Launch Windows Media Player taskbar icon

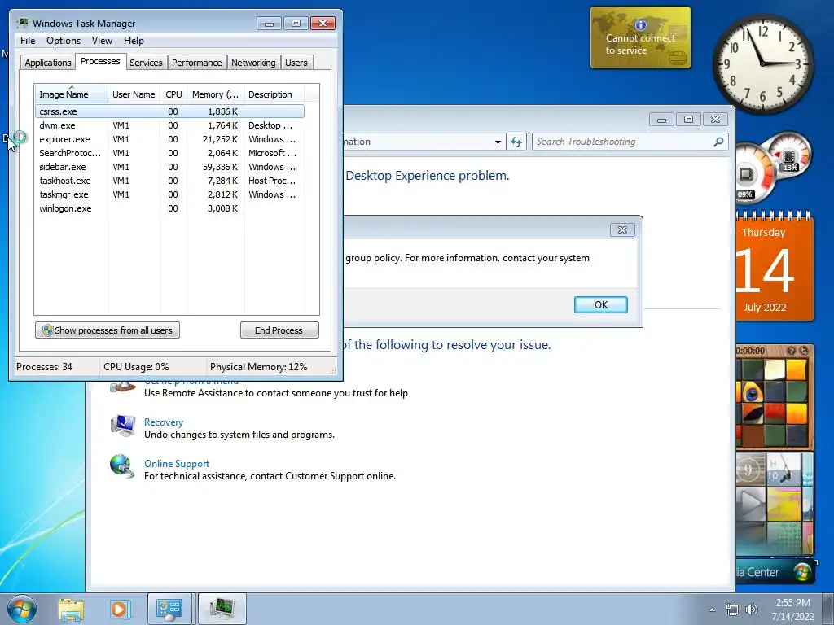[120, 610]
